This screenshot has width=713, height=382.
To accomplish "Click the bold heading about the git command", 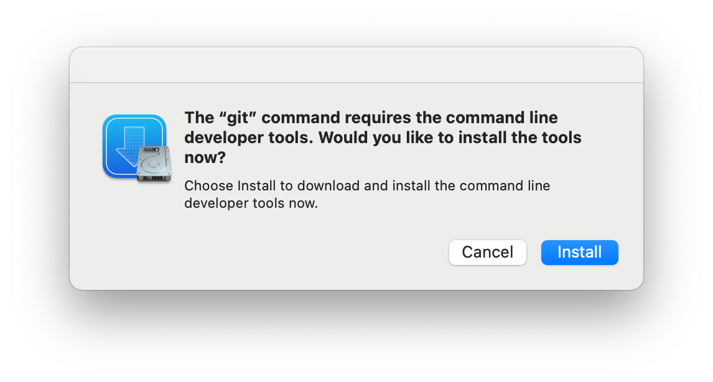I will [383, 137].
